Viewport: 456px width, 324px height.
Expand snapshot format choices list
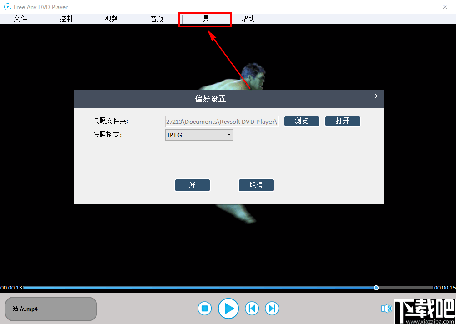(229, 135)
